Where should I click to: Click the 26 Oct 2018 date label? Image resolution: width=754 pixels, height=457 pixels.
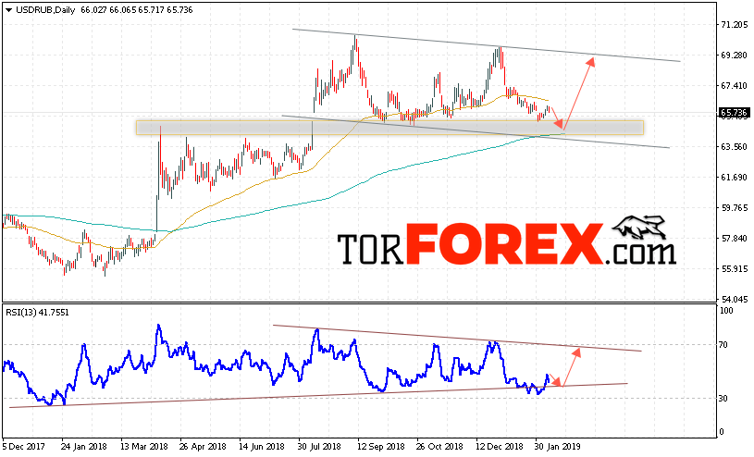[439, 447]
